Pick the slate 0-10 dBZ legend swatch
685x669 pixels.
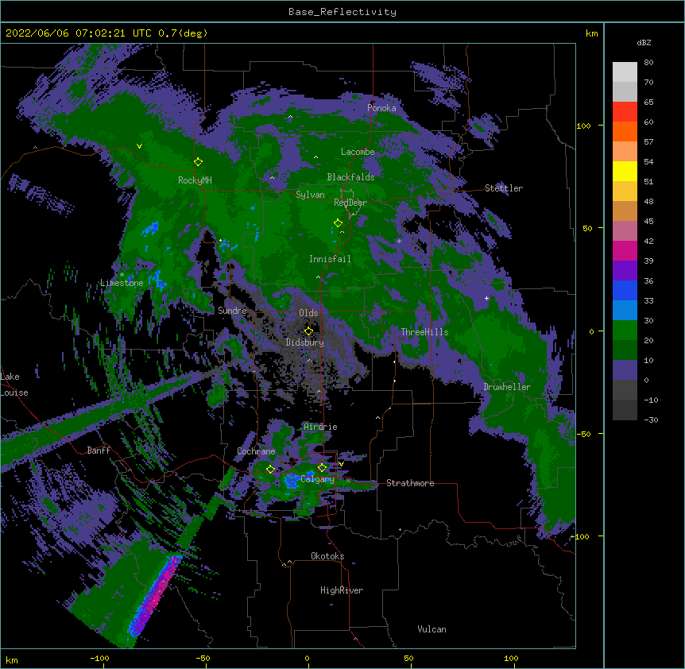tap(625, 370)
